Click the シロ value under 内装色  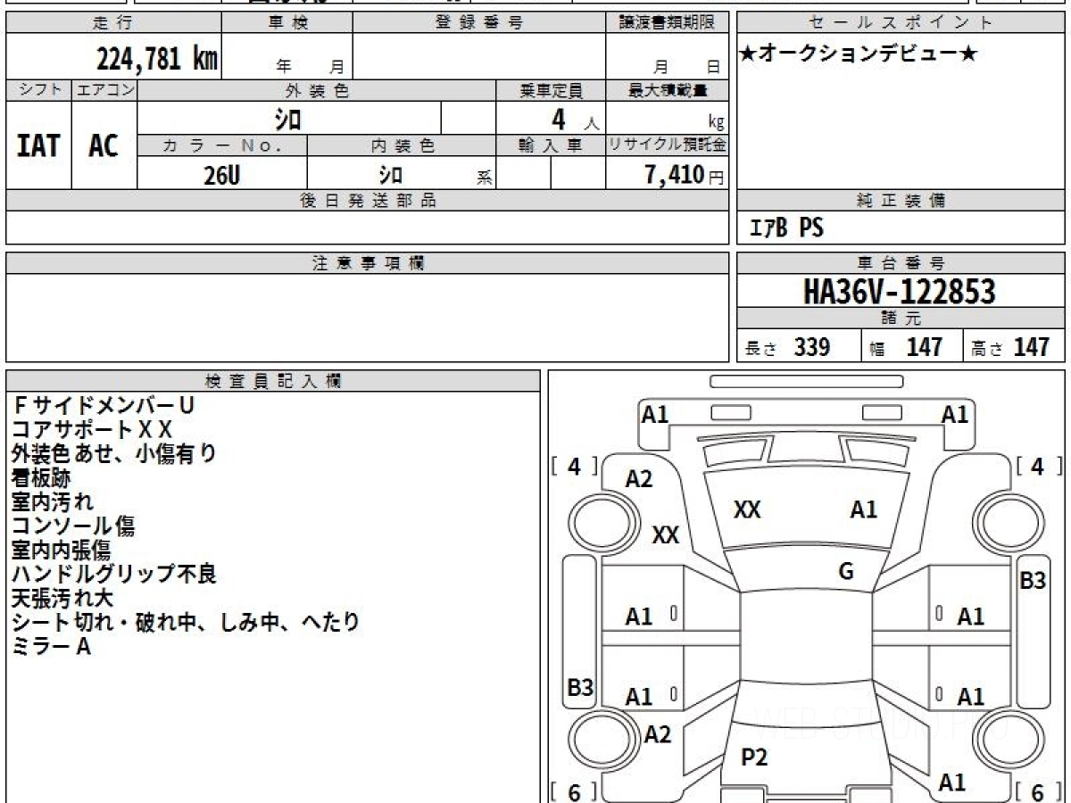(390, 175)
